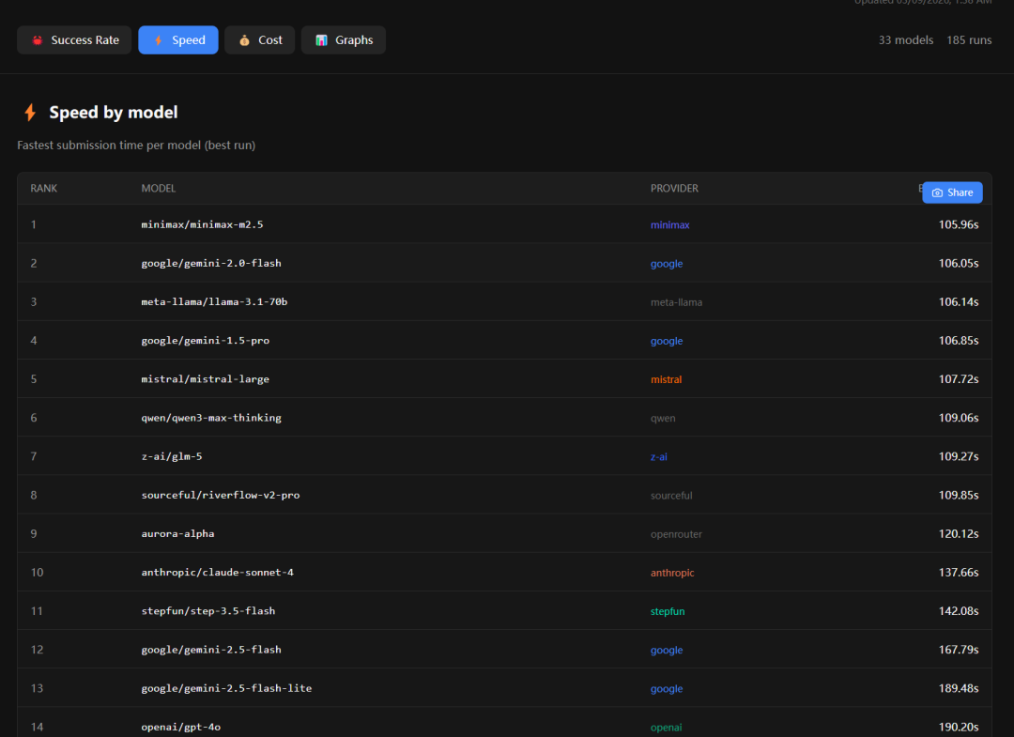Screen dimensions: 1014x737
Task: Open the stepfun provider link
Action: pos(668,611)
